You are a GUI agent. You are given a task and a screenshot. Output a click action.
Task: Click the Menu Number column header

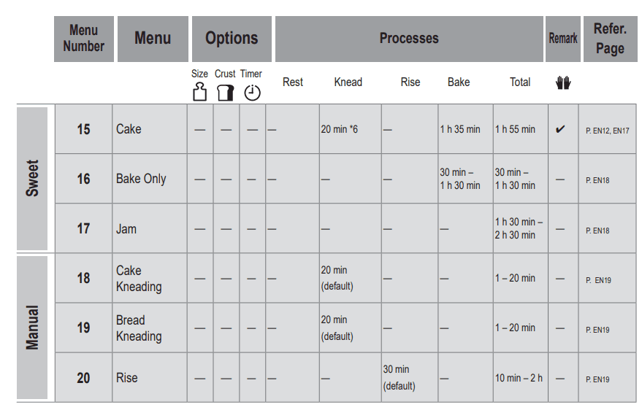pos(84,39)
